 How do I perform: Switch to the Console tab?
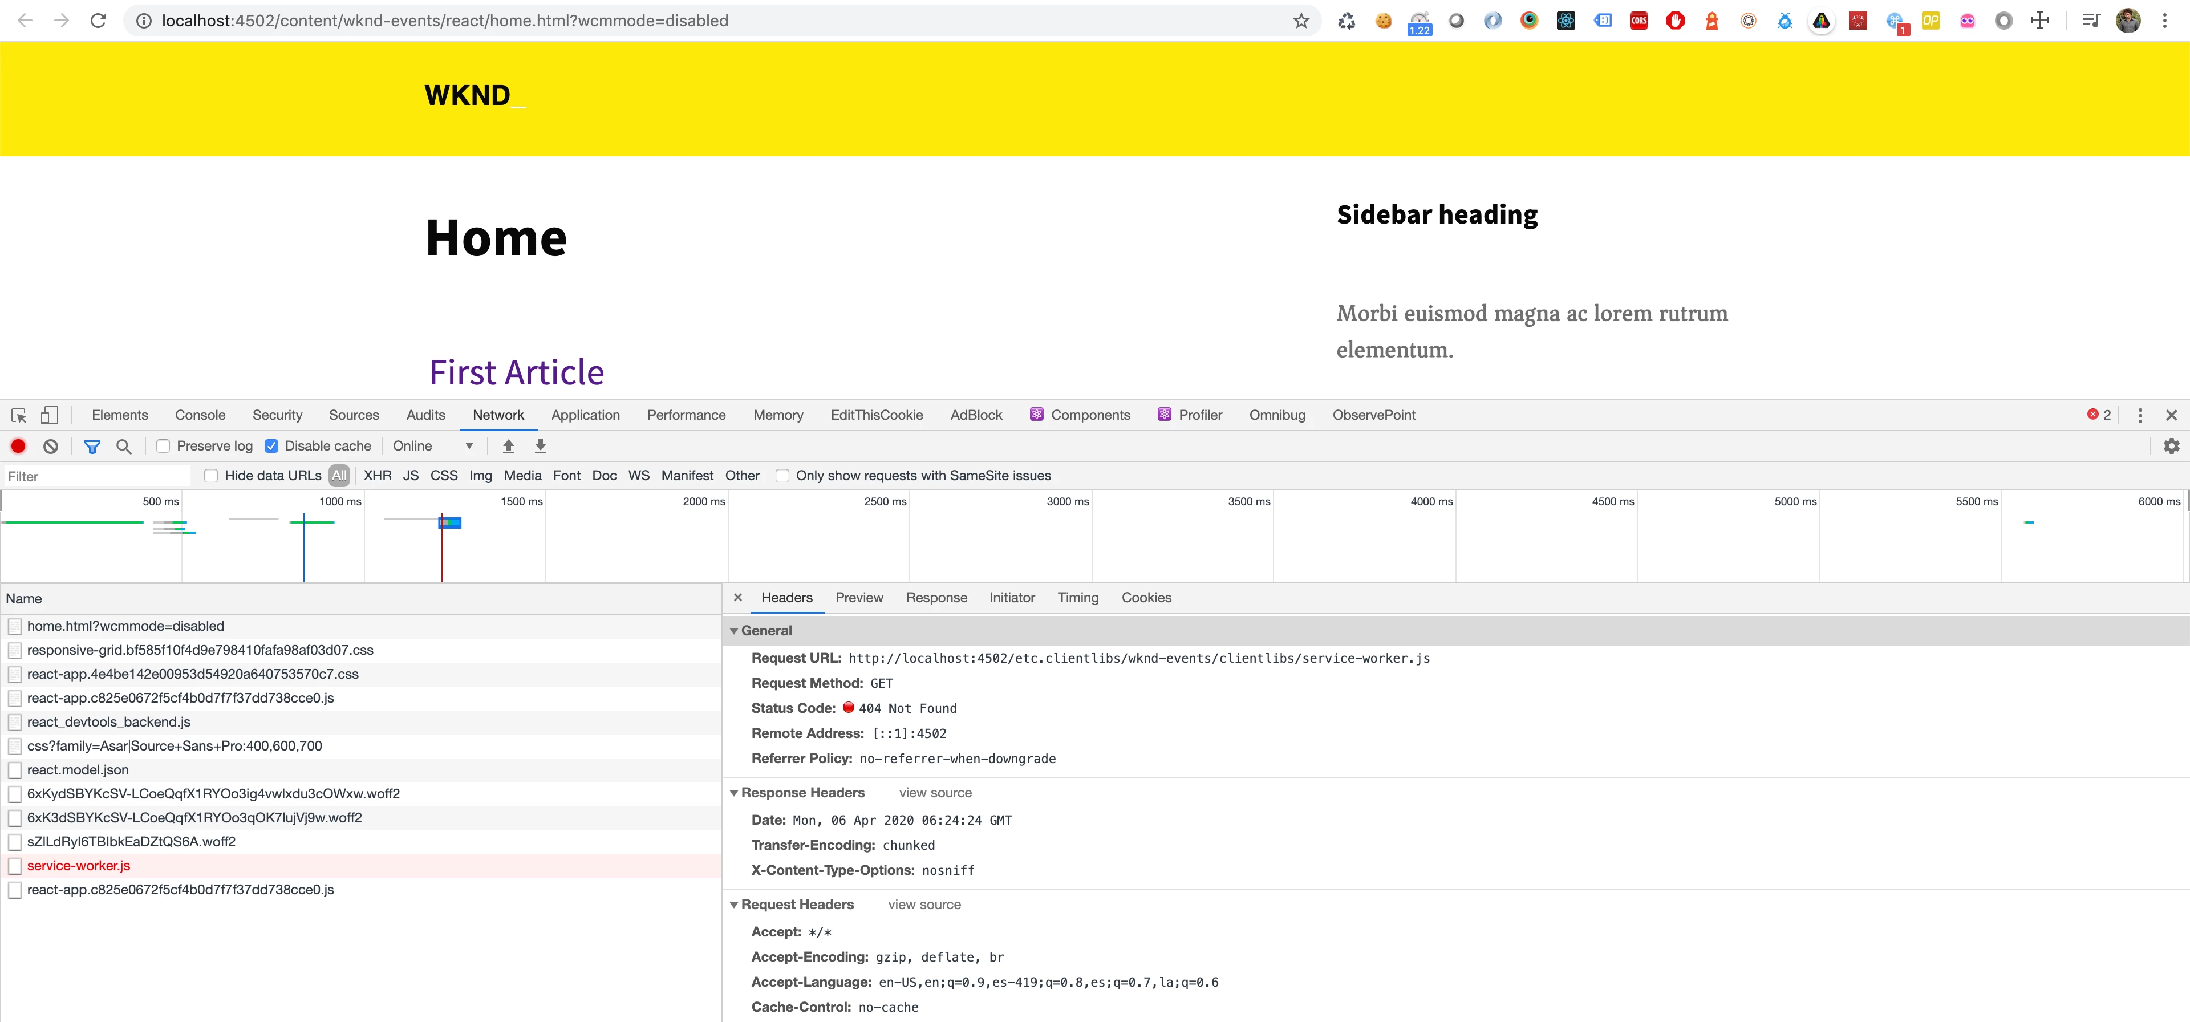point(200,415)
